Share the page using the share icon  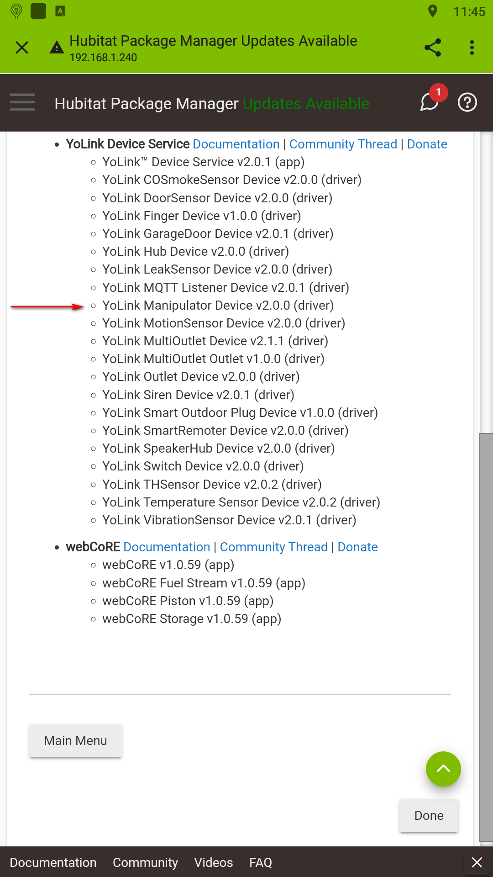point(432,48)
